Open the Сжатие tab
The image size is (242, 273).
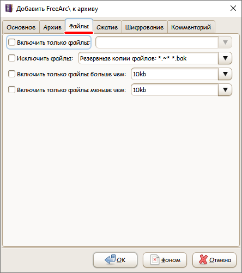pos(107,27)
